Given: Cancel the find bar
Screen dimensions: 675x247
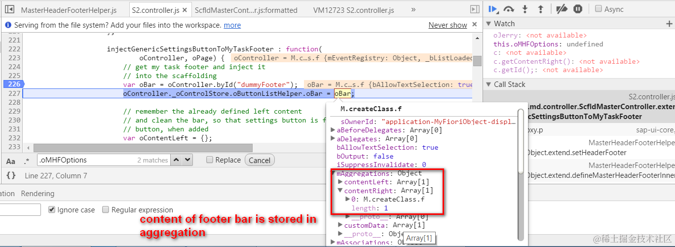Looking at the screenshot, I should (x=260, y=160).
